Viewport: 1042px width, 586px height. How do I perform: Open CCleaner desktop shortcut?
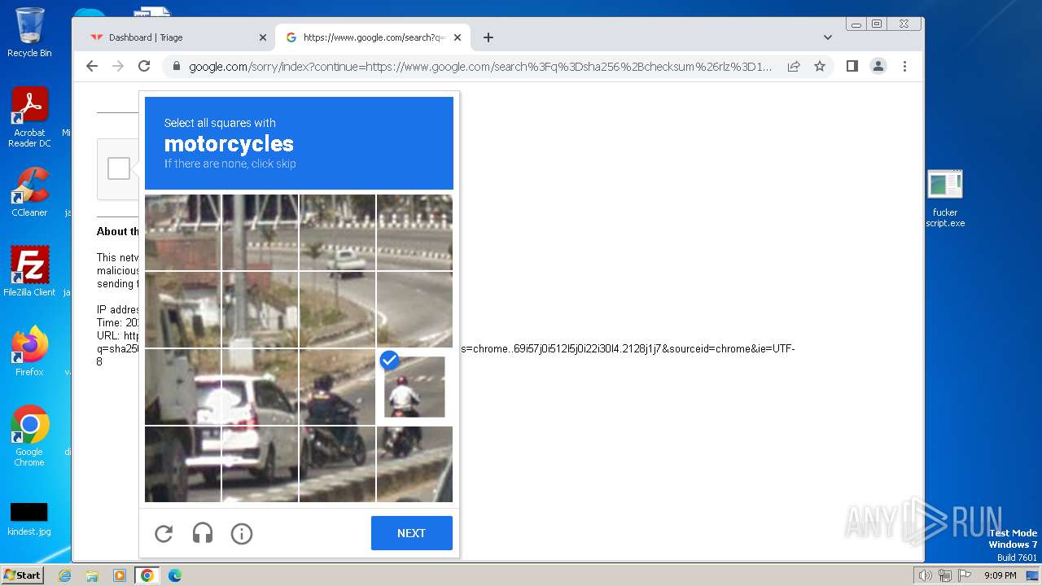coord(29,192)
